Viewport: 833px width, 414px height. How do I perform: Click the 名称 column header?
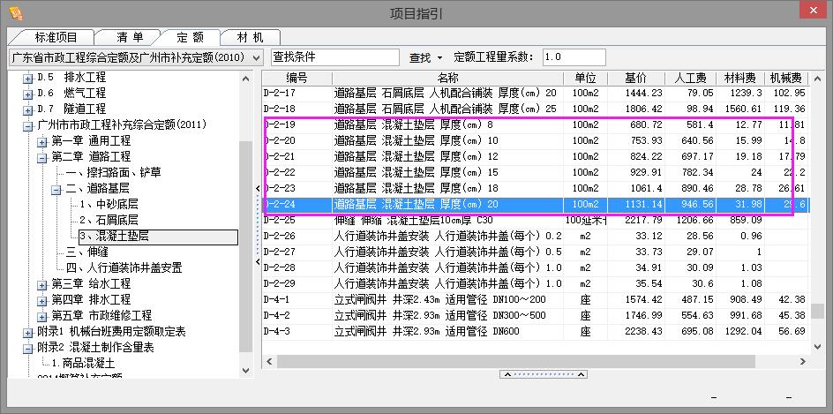(448, 79)
